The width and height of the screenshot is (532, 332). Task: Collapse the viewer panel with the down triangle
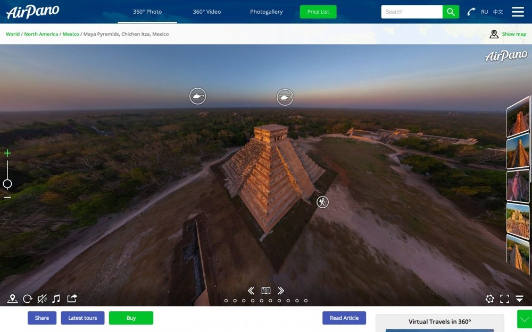point(520,299)
